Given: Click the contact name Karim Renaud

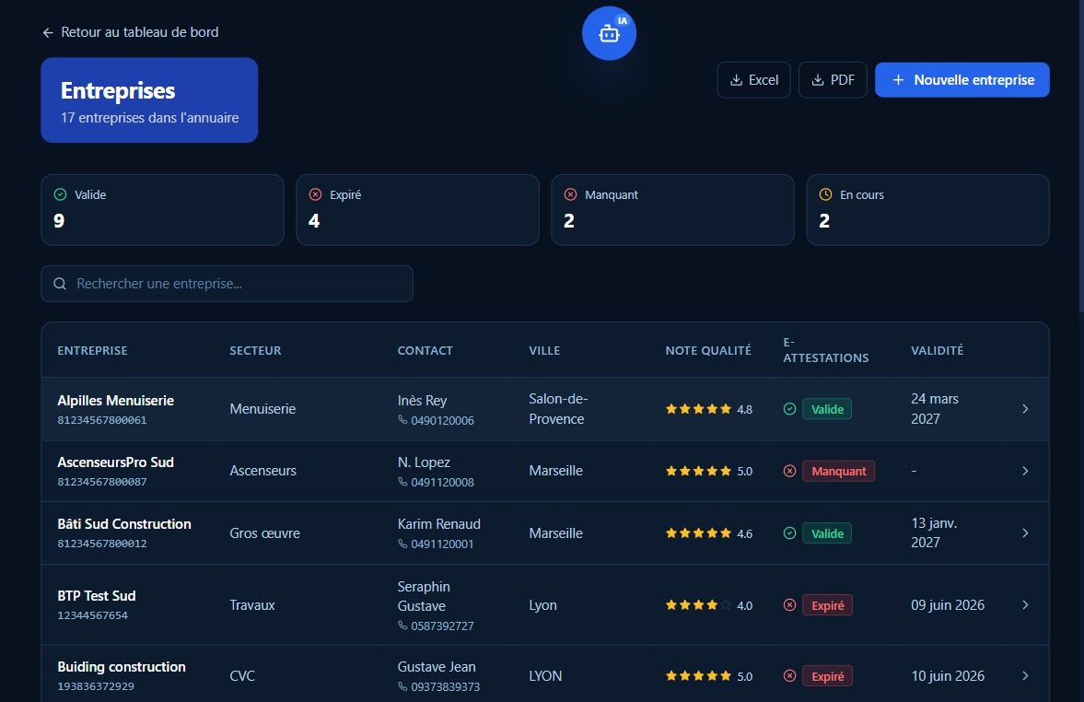Looking at the screenshot, I should click(x=439, y=523).
